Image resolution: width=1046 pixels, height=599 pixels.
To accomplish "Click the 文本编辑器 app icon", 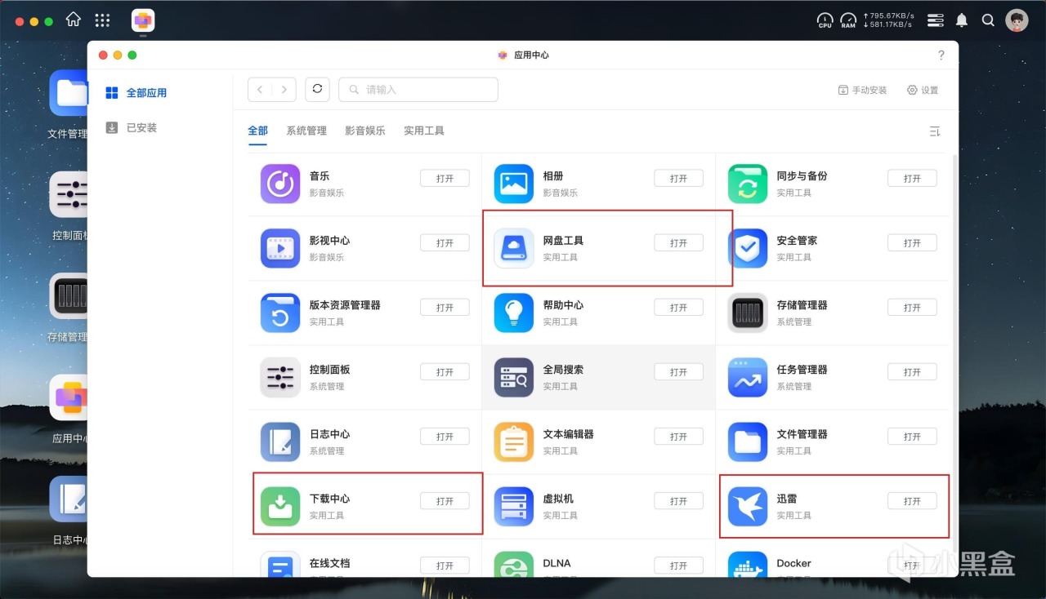I will [x=514, y=441].
